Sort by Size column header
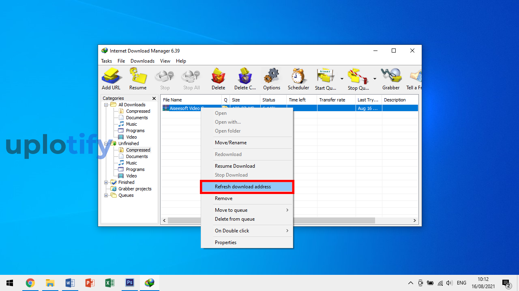The image size is (519, 291). click(245, 100)
